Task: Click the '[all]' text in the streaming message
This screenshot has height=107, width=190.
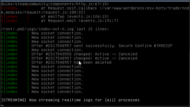Action: pyautogui.click(x=110, y=100)
